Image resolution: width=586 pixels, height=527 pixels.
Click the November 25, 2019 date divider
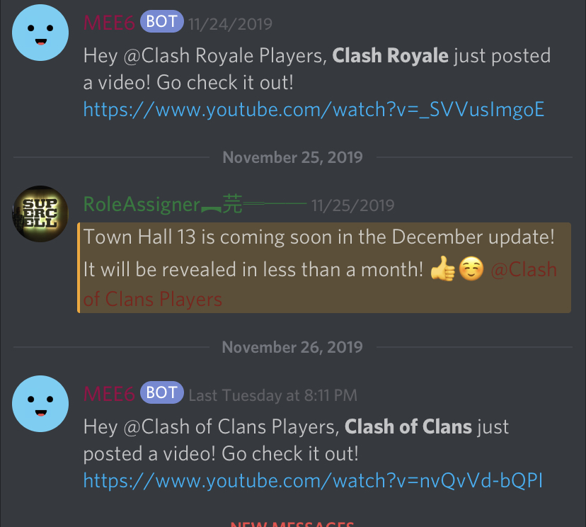tap(292, 157)
